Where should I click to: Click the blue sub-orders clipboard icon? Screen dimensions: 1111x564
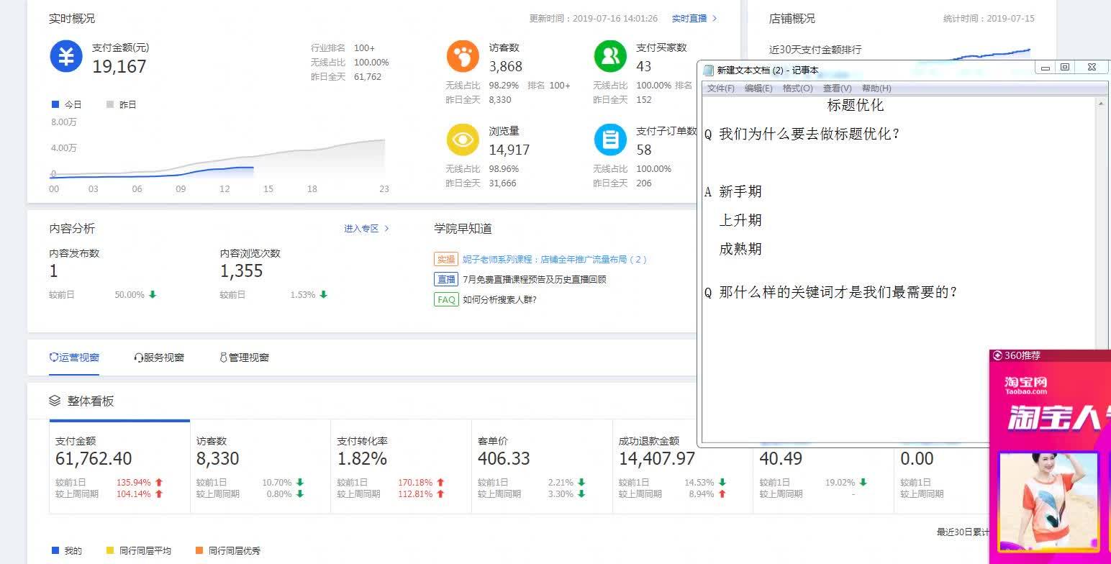pos(610,140)
